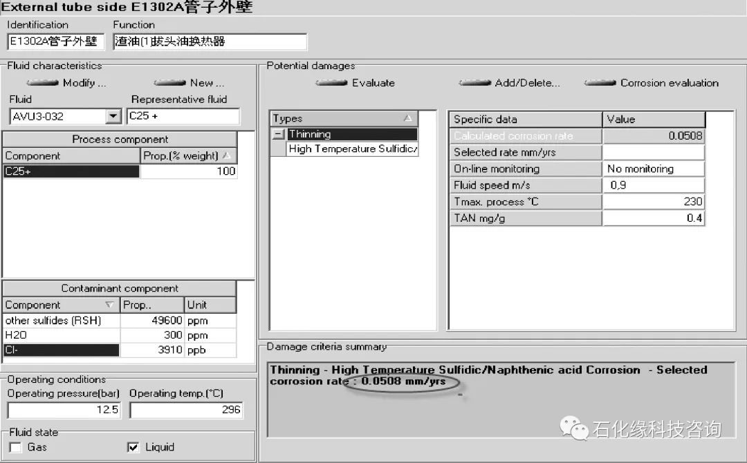Sort Contaminant Component column header
Screen dimensions: 747x463
[61, 305]
